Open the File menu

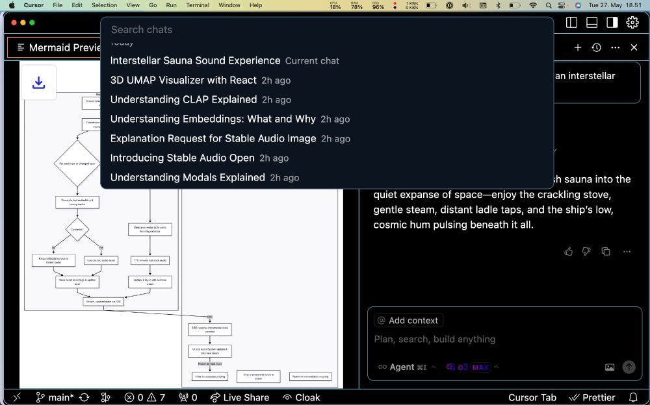tap(58, 5)
